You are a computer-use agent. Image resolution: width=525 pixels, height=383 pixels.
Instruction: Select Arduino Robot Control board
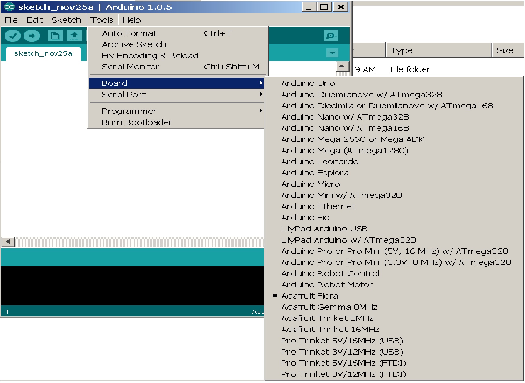[394, 273]
